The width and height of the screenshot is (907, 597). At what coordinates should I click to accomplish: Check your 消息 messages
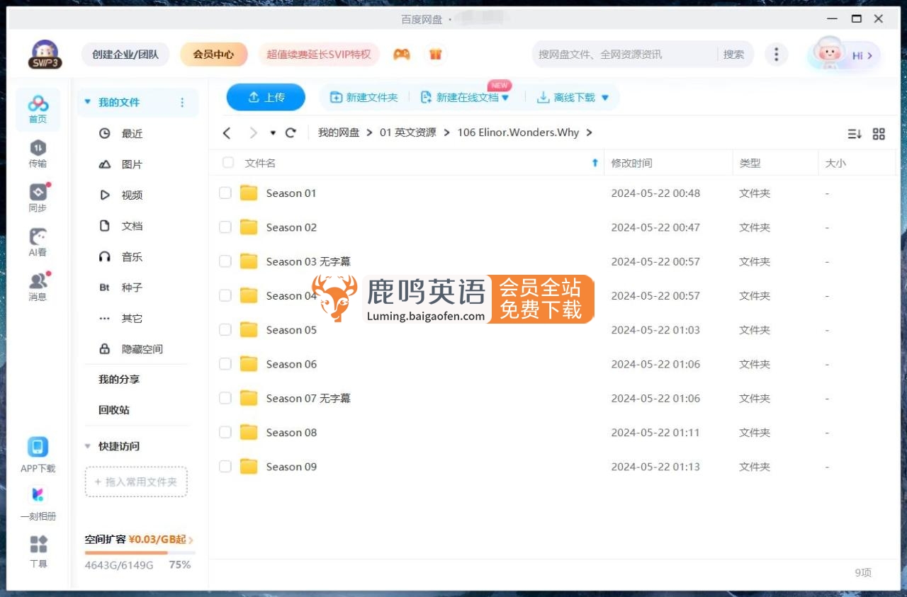[x=38, y=287]
